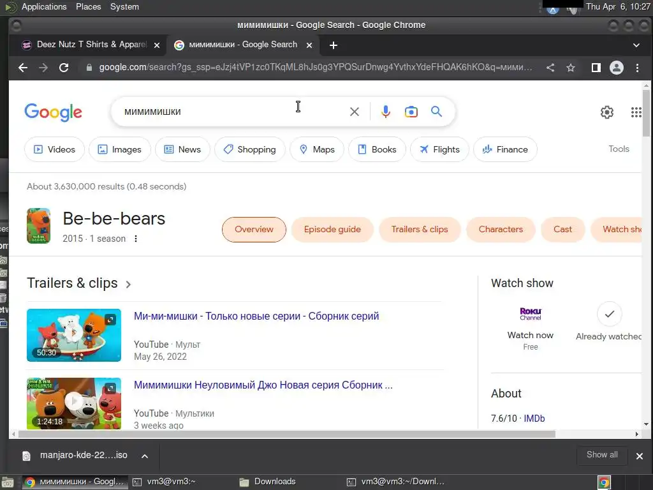Click Show all downloads button
653x490 pixels.
[602, 454]
